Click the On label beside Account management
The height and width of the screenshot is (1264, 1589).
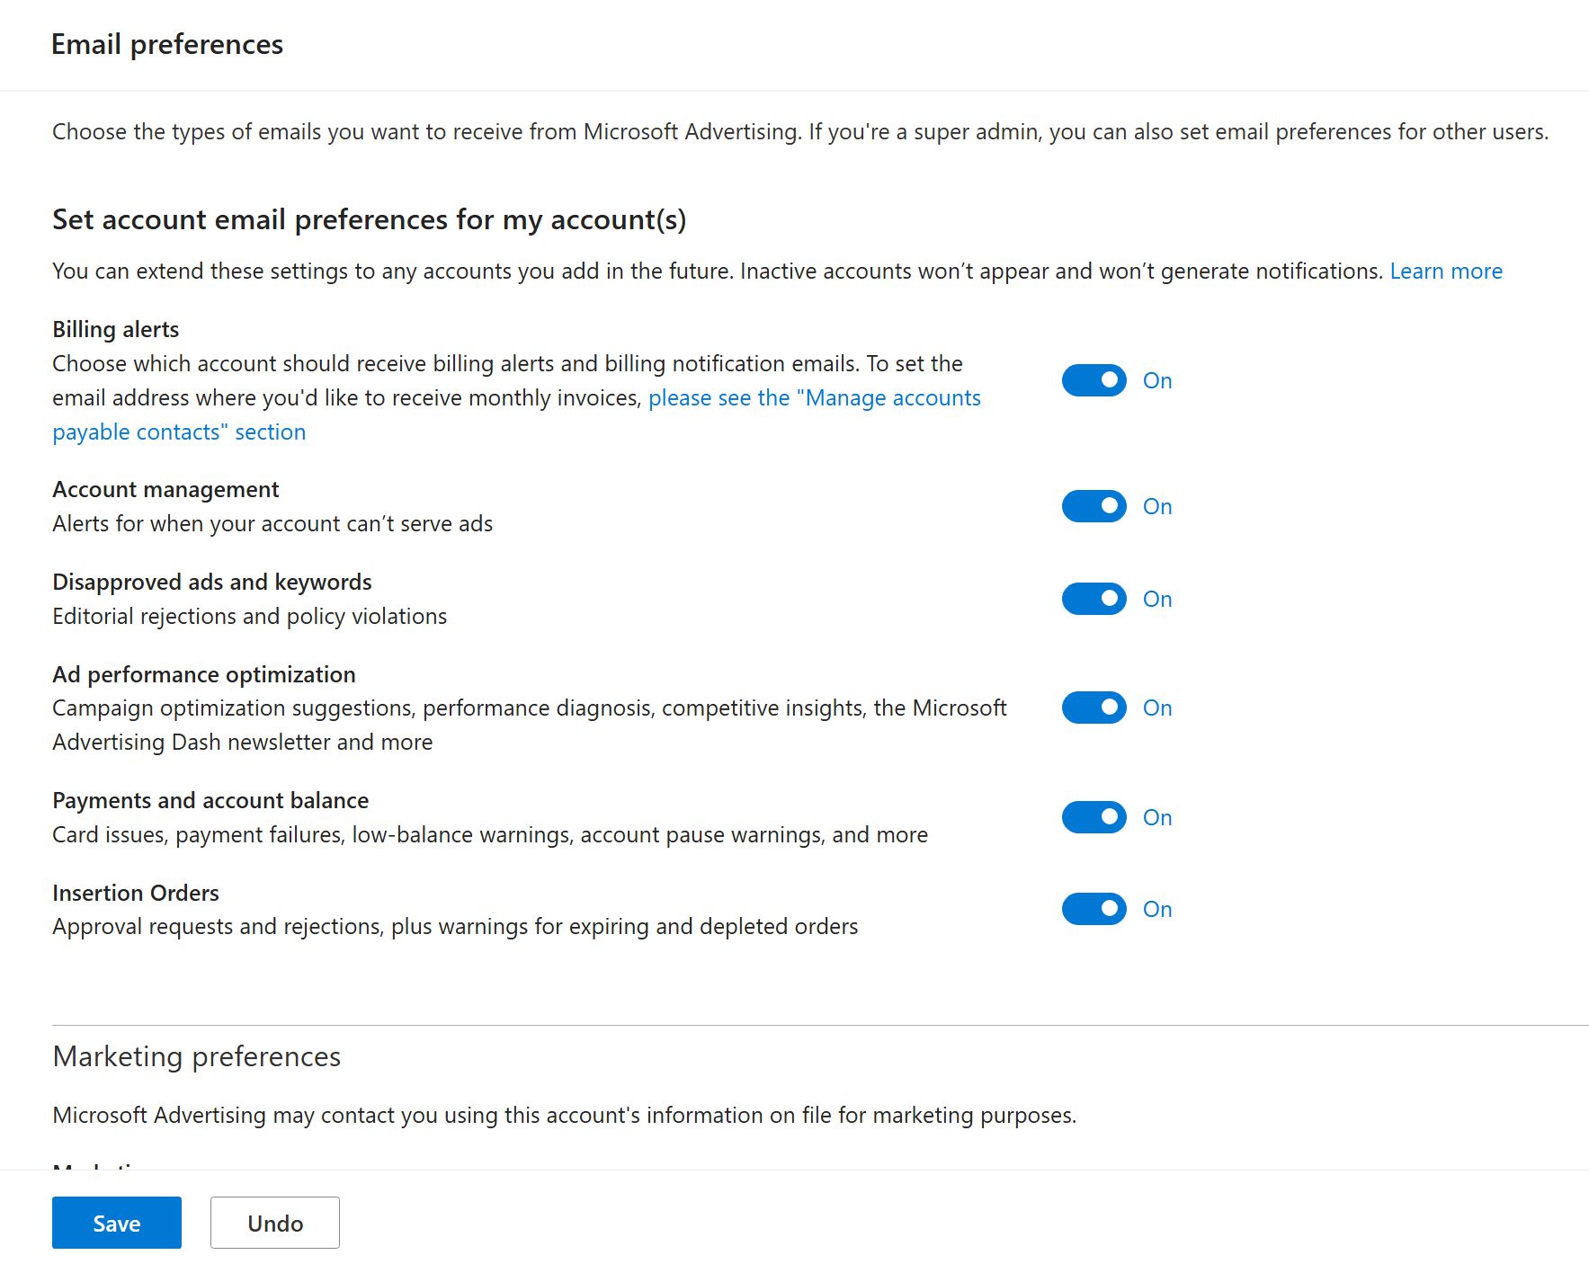1156,506
